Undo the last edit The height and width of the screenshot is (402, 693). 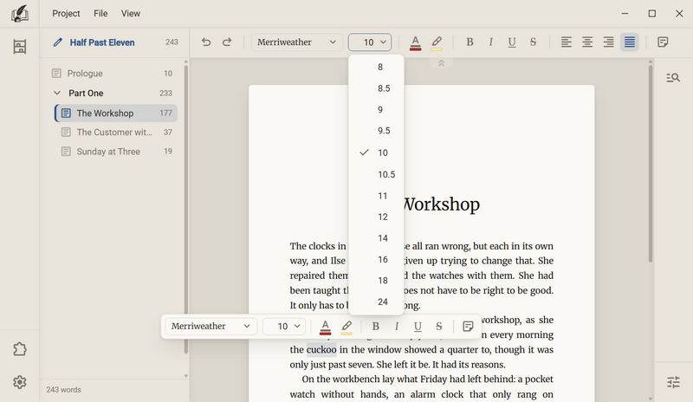click(206, 42)
